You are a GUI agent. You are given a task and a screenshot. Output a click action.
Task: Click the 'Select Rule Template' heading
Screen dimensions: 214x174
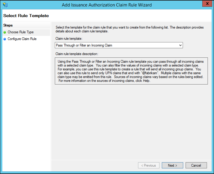pos(26,16)
